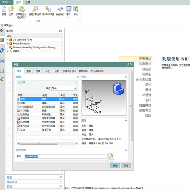Collapse the 过滤器 filter section

[76, 82]
